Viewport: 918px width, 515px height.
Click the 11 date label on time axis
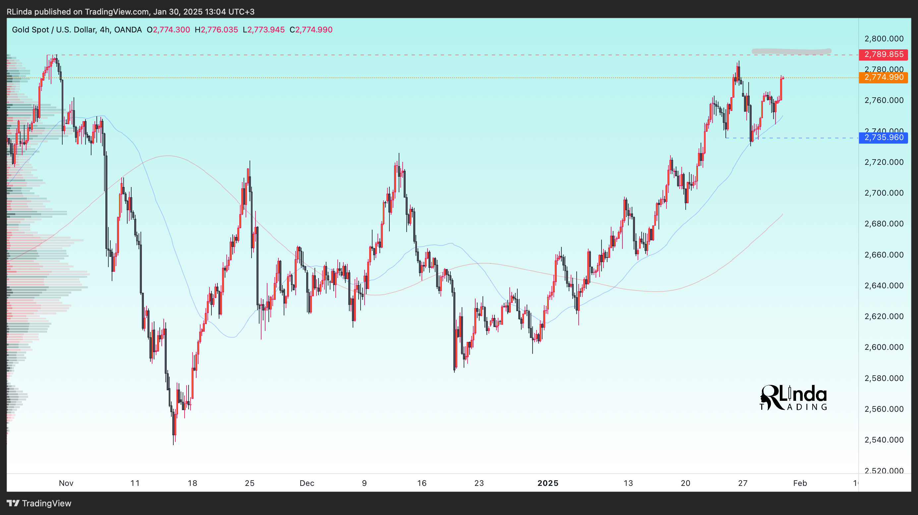click(135, 483)
